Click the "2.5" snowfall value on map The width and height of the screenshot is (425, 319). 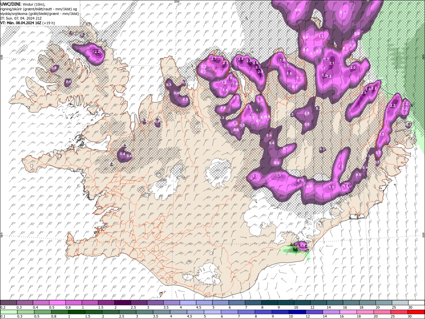(363, 93)
